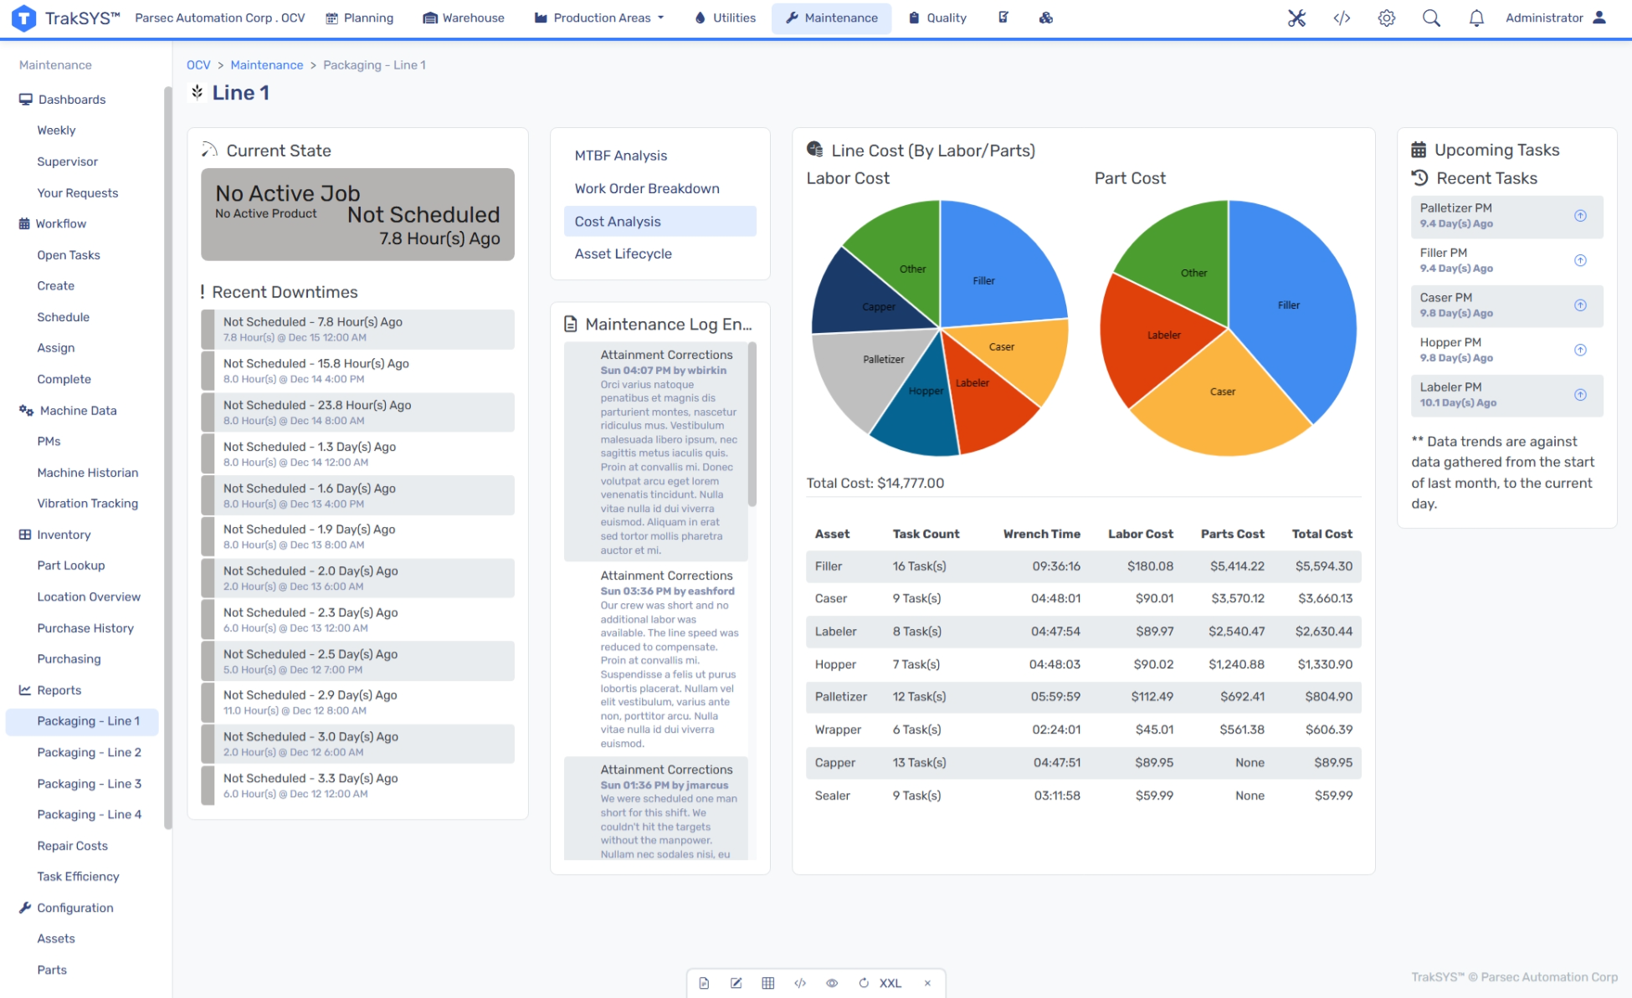Select the MTBF Analysis tab
1632x998 pixels.
pos(620,156)
